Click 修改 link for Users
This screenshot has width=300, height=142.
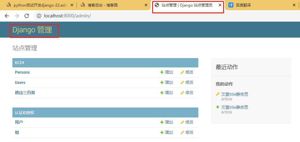pos(189,82)
